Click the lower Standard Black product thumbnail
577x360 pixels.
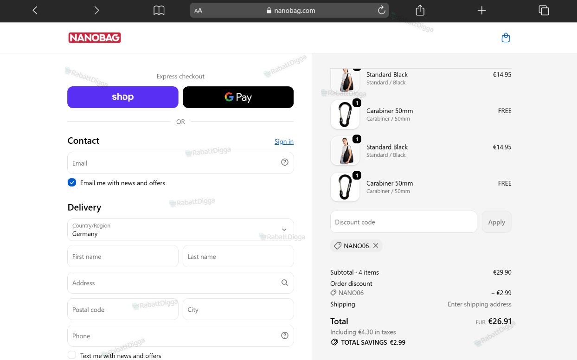345,151
